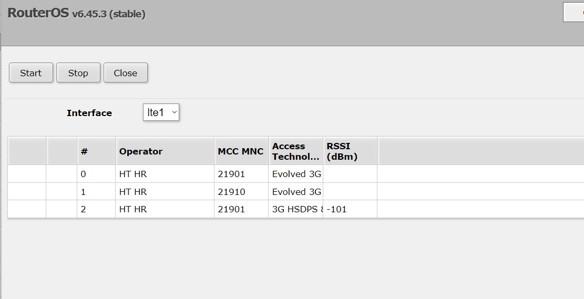
Task: Click Evolved 3G cell in row 0
Action: 296,174
